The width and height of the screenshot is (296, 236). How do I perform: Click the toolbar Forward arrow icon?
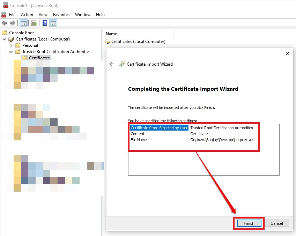coord(13,23)
